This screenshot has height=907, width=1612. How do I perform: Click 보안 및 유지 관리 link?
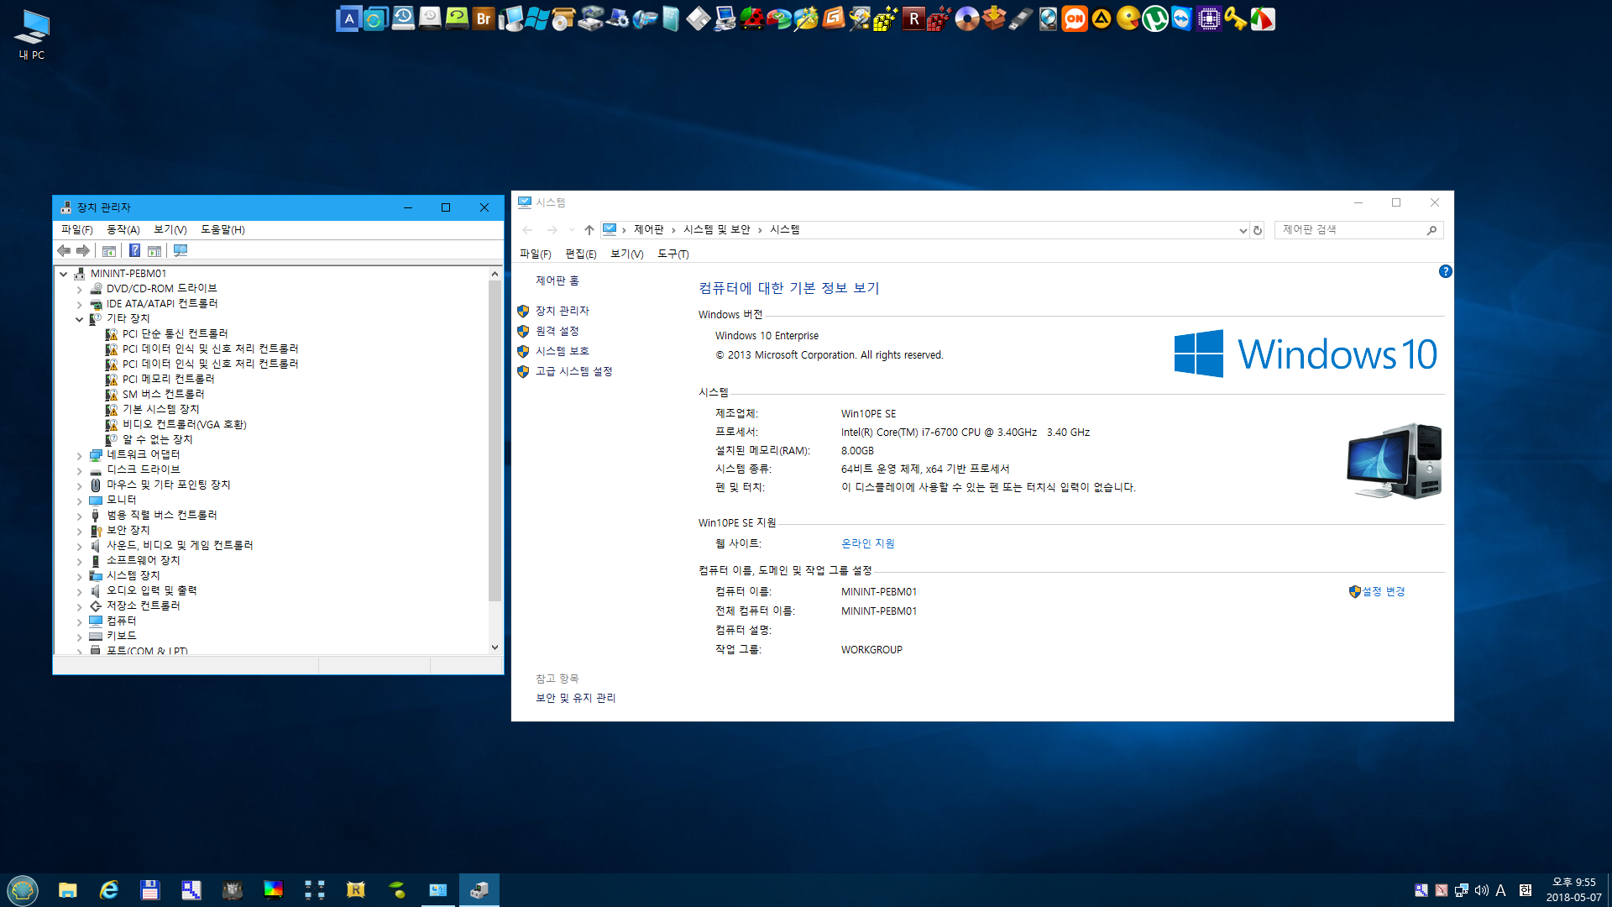point(575,698)
